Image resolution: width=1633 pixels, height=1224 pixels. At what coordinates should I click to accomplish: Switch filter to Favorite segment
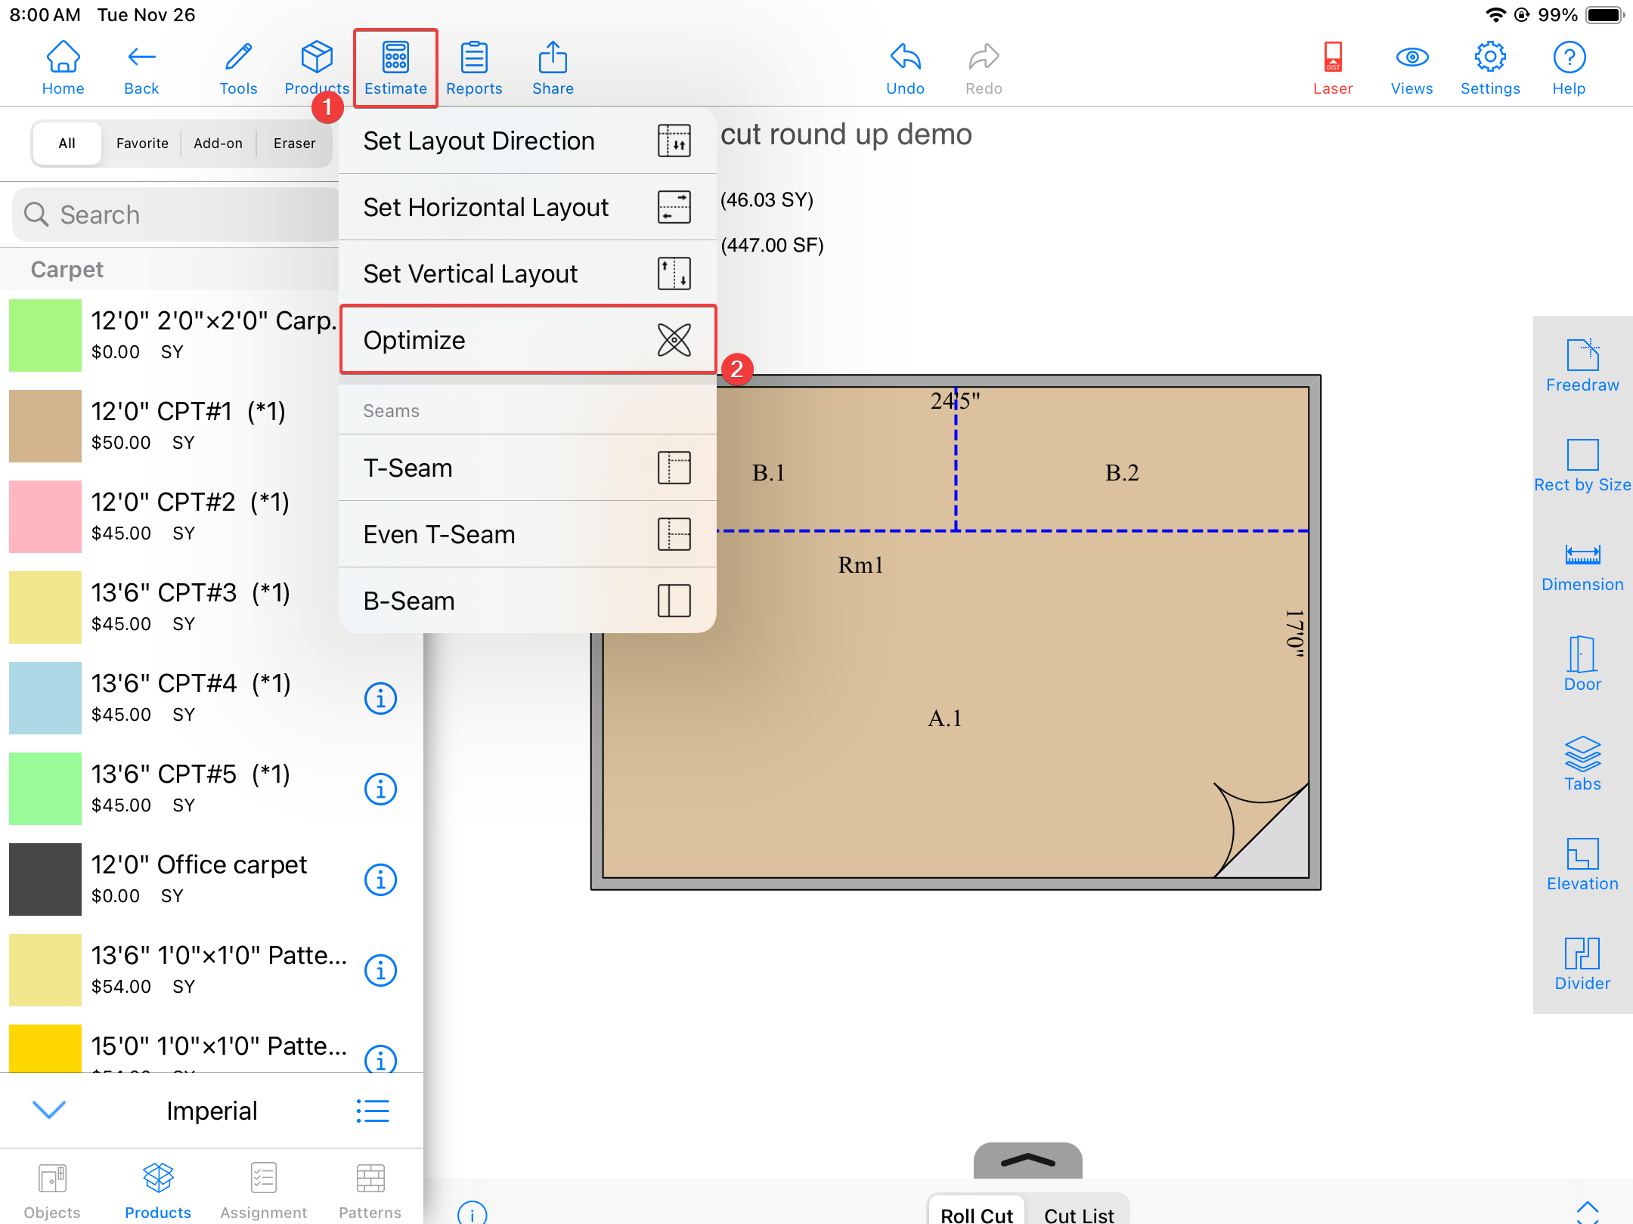(142, 144)
